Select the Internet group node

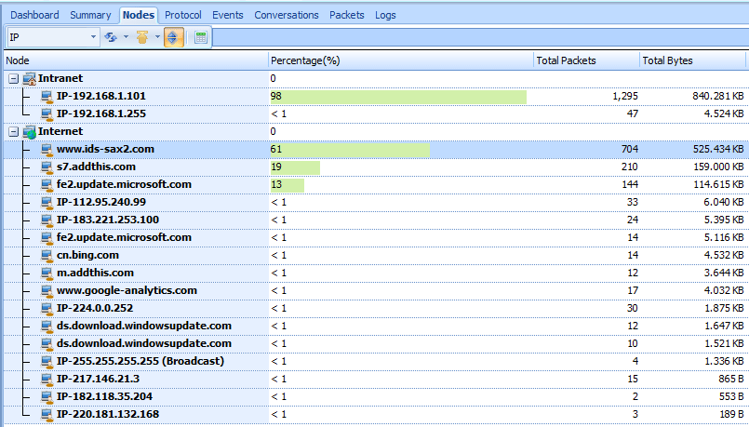point(60,131)
